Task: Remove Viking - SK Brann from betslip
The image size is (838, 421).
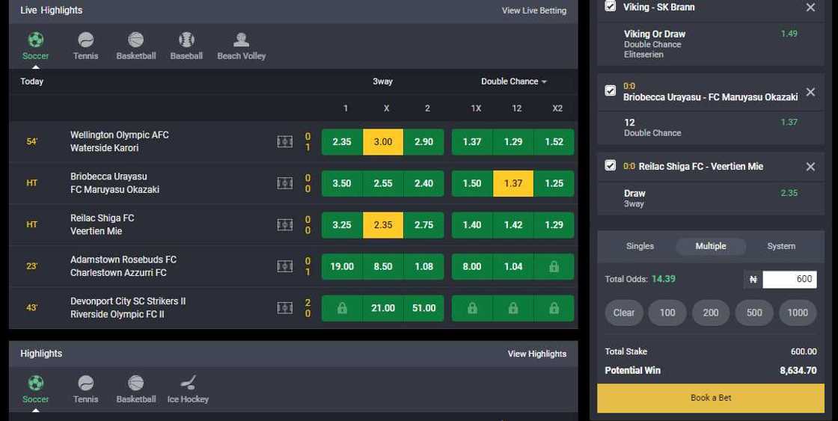Action: pyautogui.click(x=810, y=7)
